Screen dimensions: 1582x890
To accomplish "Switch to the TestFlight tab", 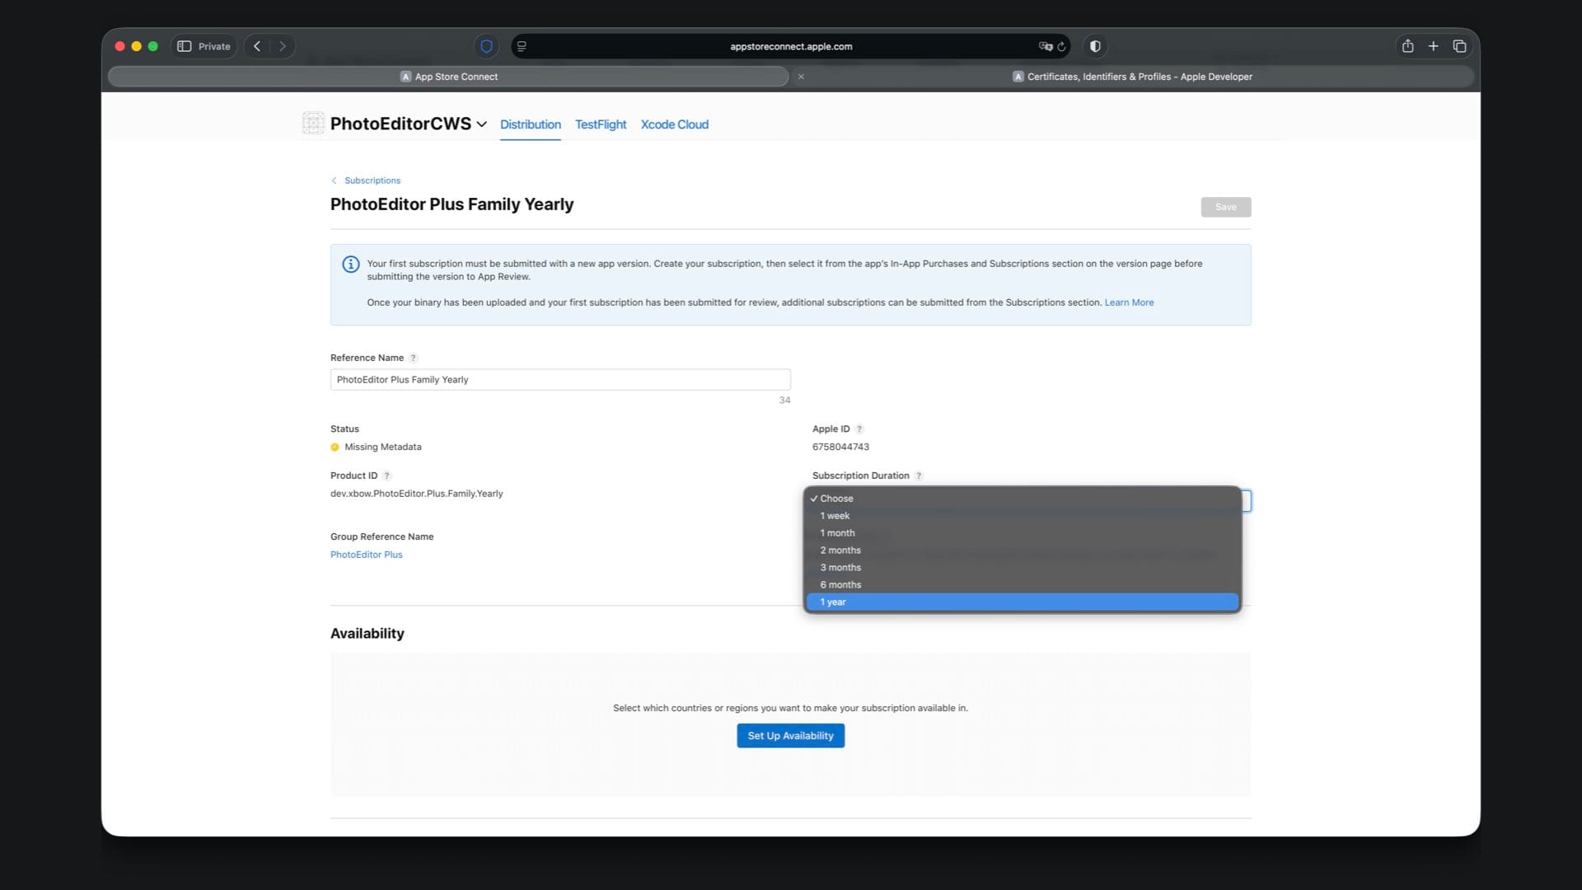I will [x=600, y=124].
